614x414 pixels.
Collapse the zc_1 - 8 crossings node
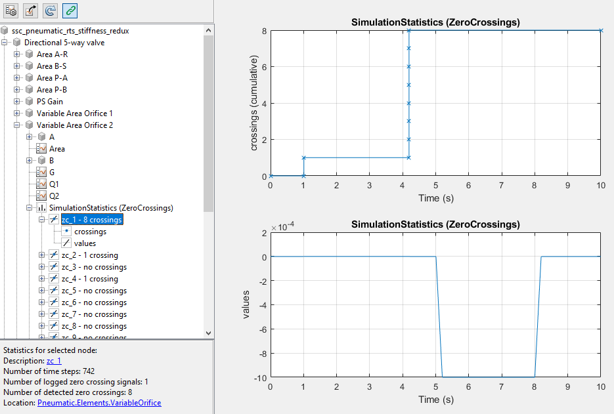pyautogui.click(x=42, y=220)
